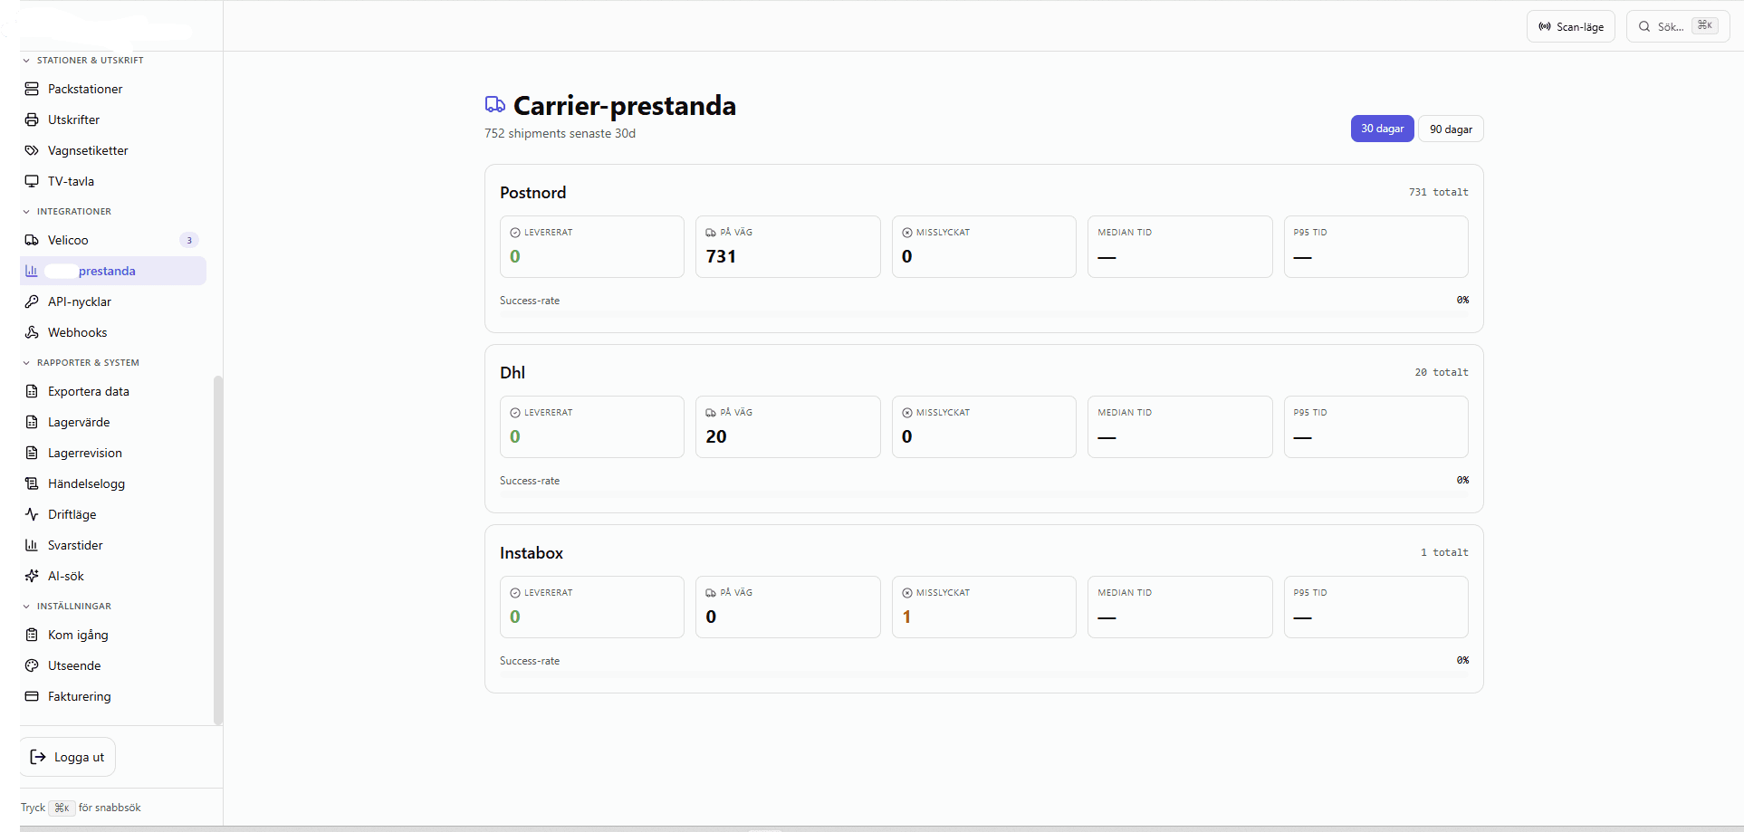Click the Logga ut button

68,757
